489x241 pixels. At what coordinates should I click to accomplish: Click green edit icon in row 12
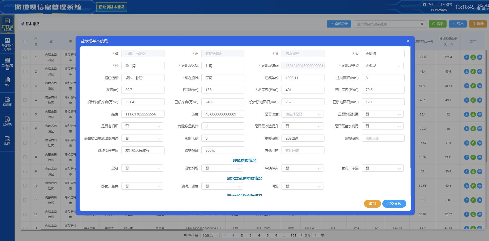473,214
